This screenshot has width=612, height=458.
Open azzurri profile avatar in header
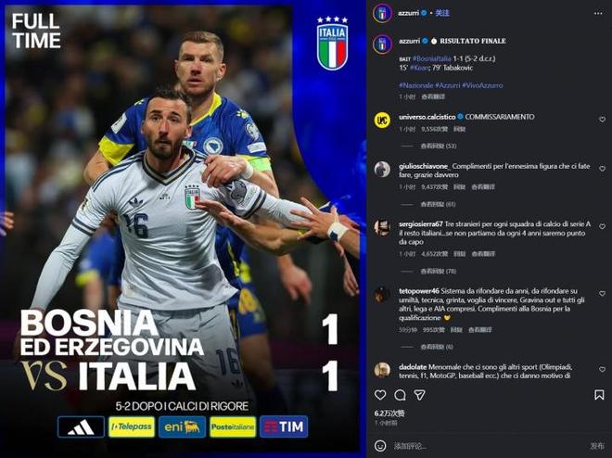[382, 13]
